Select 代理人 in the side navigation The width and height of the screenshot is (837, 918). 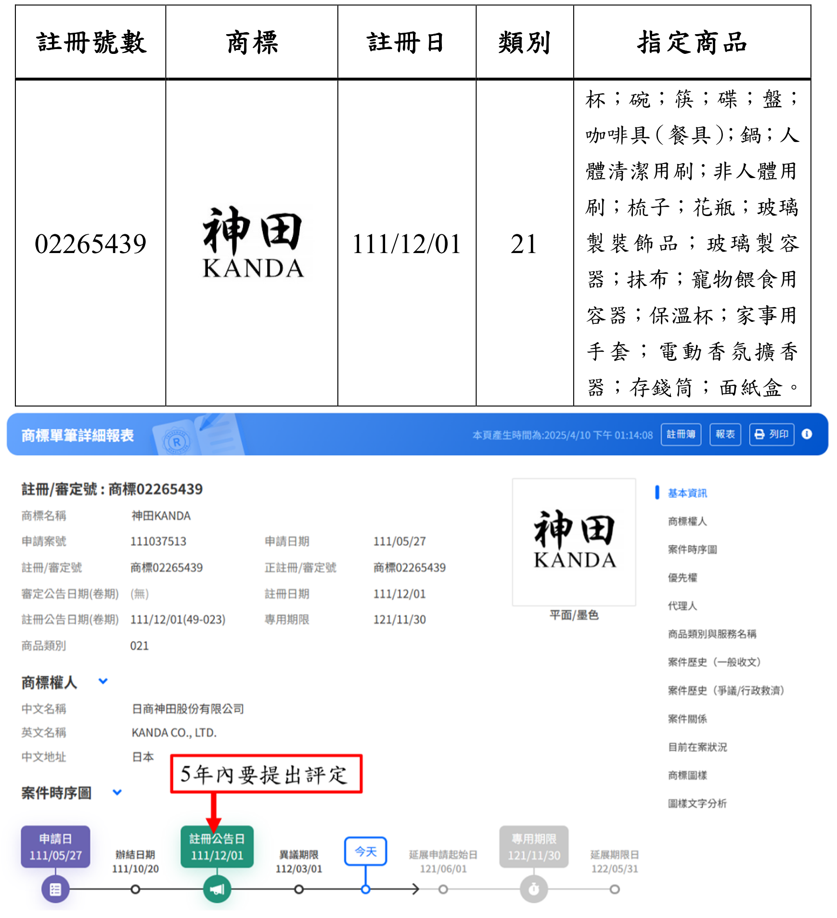(682, 606)
